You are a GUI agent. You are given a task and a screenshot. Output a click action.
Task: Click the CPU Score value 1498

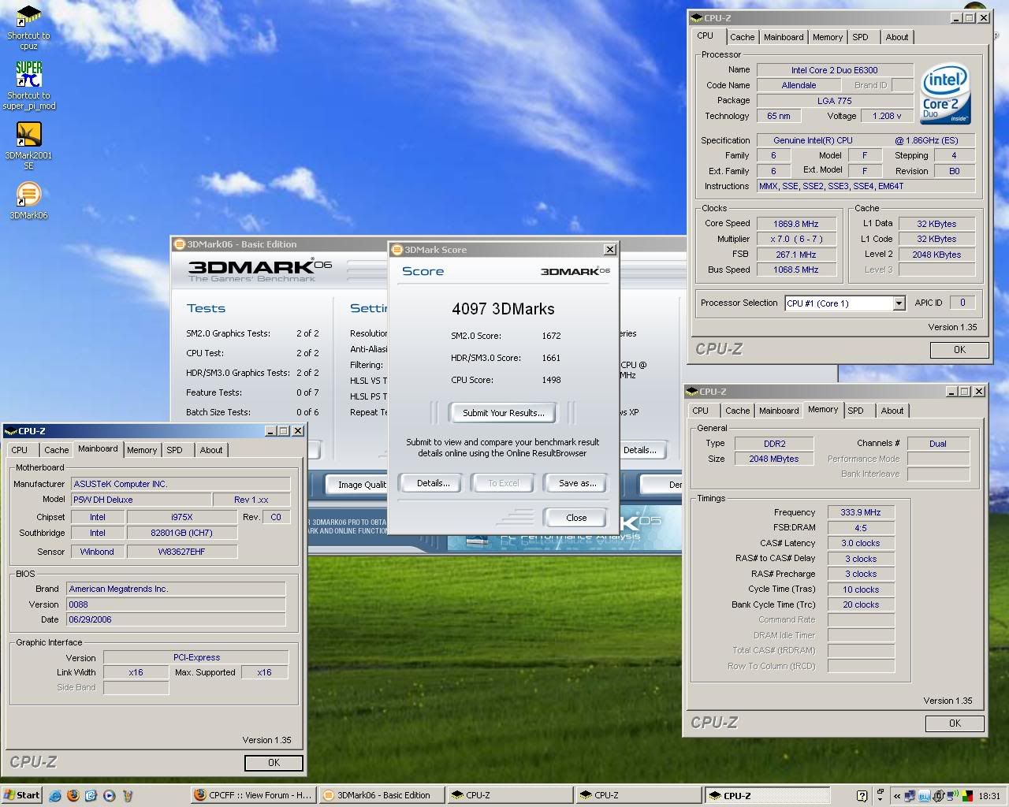tap(551, 380)
